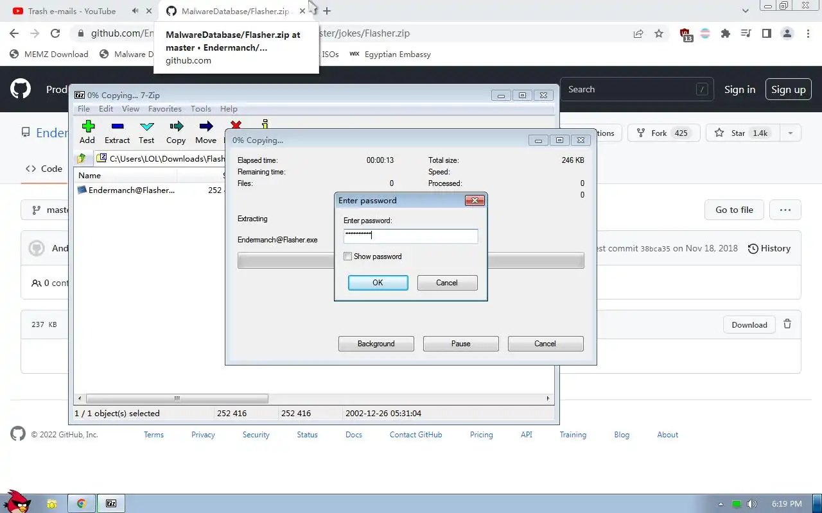Confirm the password with OK
Viewport: 822px width, 513px height.
(378, 283)
